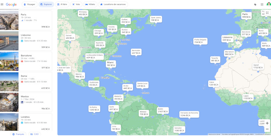Choose Île Baltra 1243 $CA label
This screenshot has width=271, height=136.
[94, 109]
